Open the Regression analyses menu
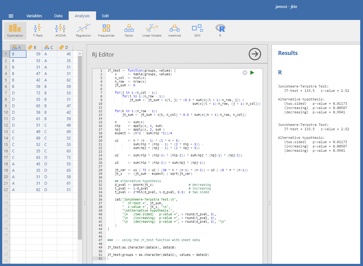363x266 pixels. pos(83,31)
